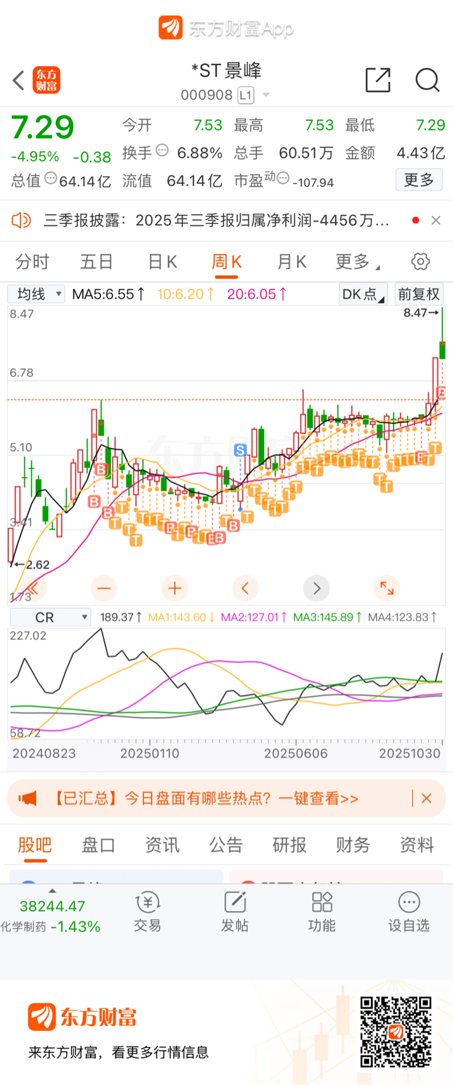Viewport: 453px width, 1085px height.
Task: Tap the 发帖 compose icon
Action: coord(235,903)
